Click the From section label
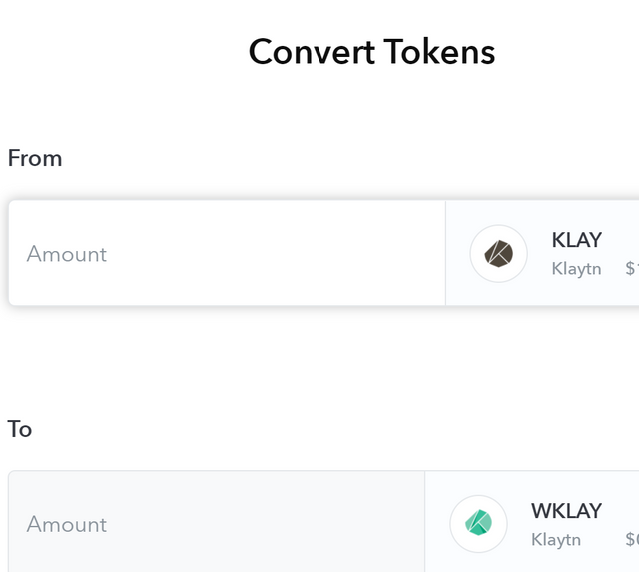Image resolution: width=639 pixels, height=572 pixels. pos(35,158)
